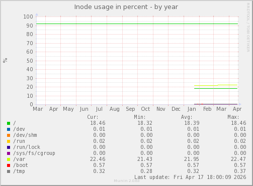Viewport: 253px width, 186px height.
Task: Click the lime swatch for /var
Action: click(x=9, y=159)
